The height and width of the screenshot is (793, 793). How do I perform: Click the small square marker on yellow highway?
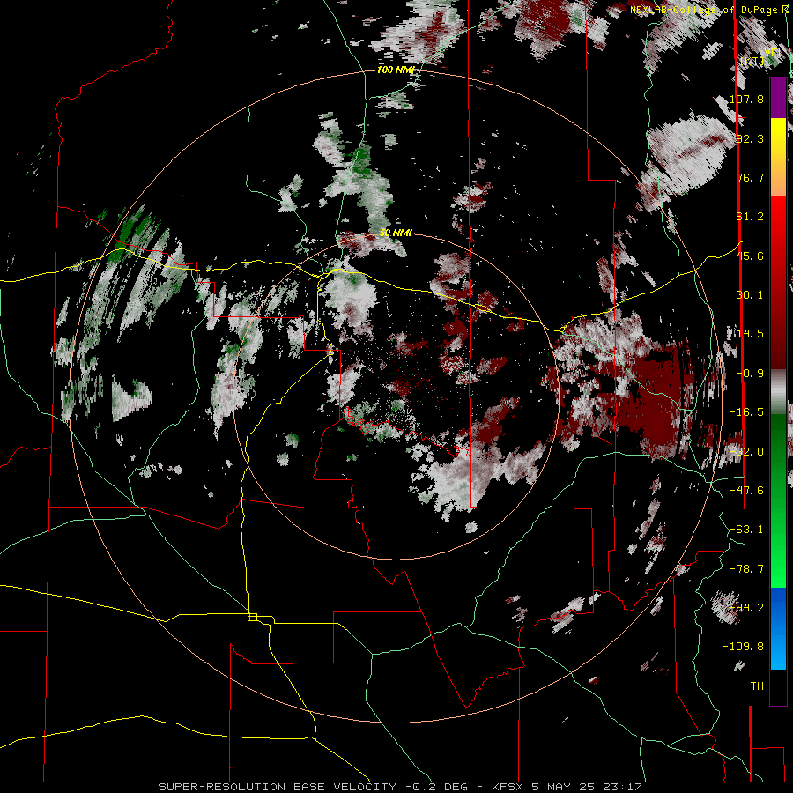(252, 617)
